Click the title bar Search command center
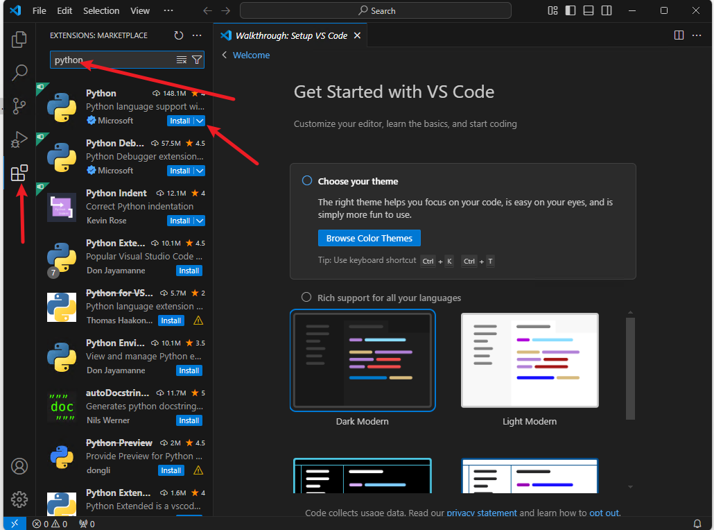Viewport: 714px width, 530px height. click(x=375, y=10)
